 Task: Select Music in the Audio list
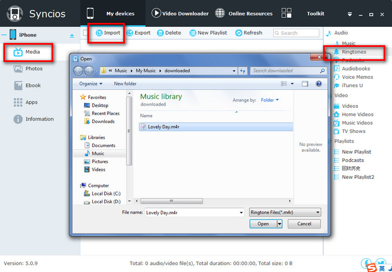[x=348, y=44]
